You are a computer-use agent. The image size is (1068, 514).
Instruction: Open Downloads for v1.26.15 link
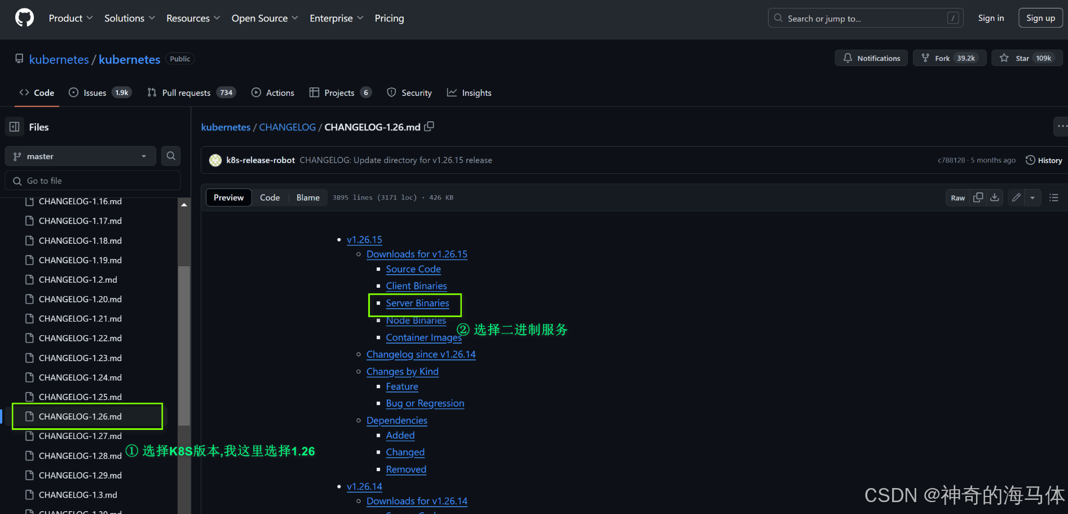pyautogui.click(x=417, y=254)
